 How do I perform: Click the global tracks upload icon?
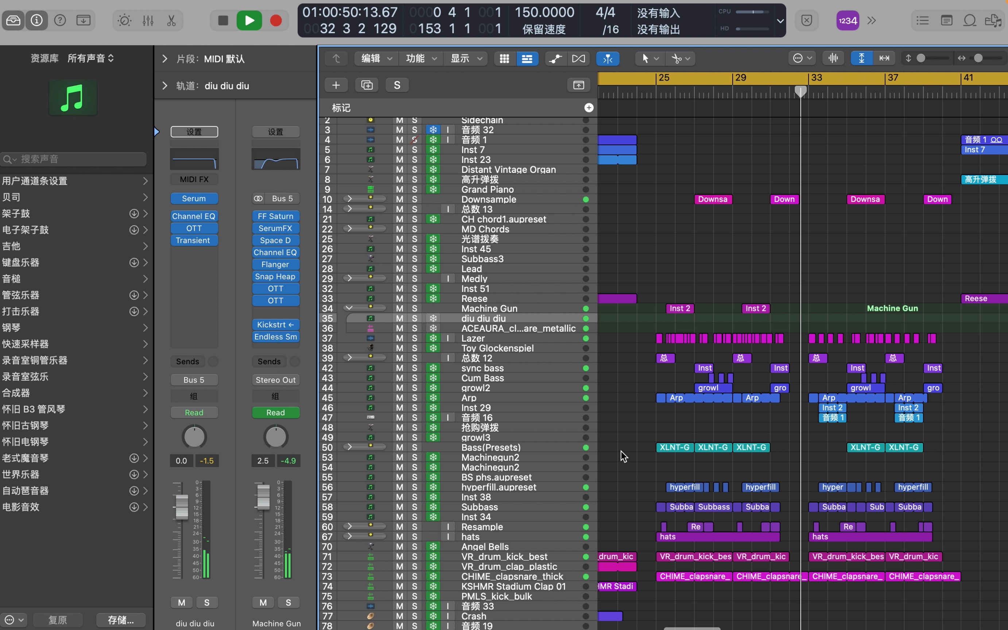(578, 85)
